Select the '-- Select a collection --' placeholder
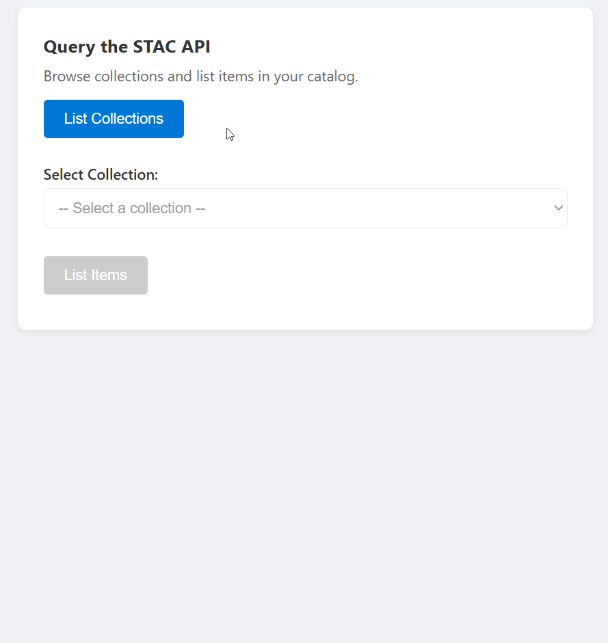This screenshot has height=643, width=608. tap(132, 208)
